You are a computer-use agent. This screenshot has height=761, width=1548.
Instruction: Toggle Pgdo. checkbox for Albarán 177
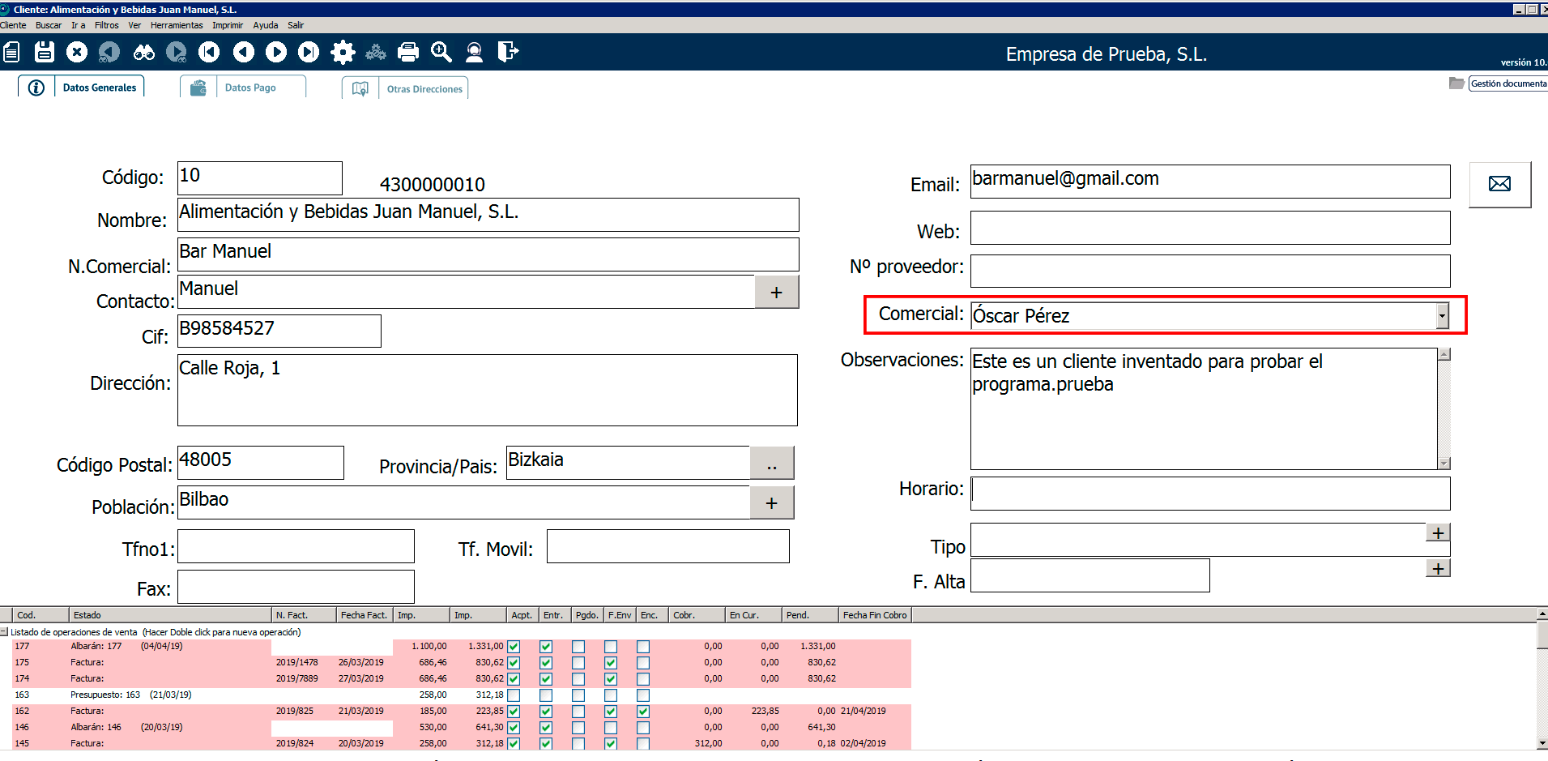click(578, 647)
